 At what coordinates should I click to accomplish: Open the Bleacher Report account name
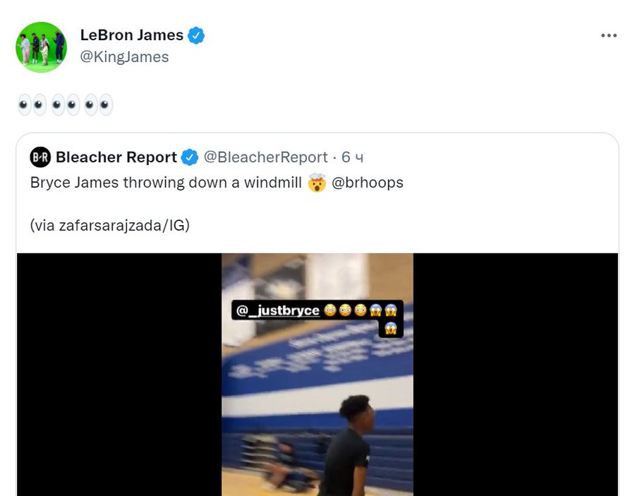pyautogui.click(x=116, y=157)
